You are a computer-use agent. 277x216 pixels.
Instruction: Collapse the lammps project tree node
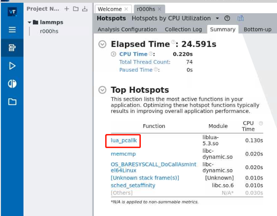coord(30,22)
